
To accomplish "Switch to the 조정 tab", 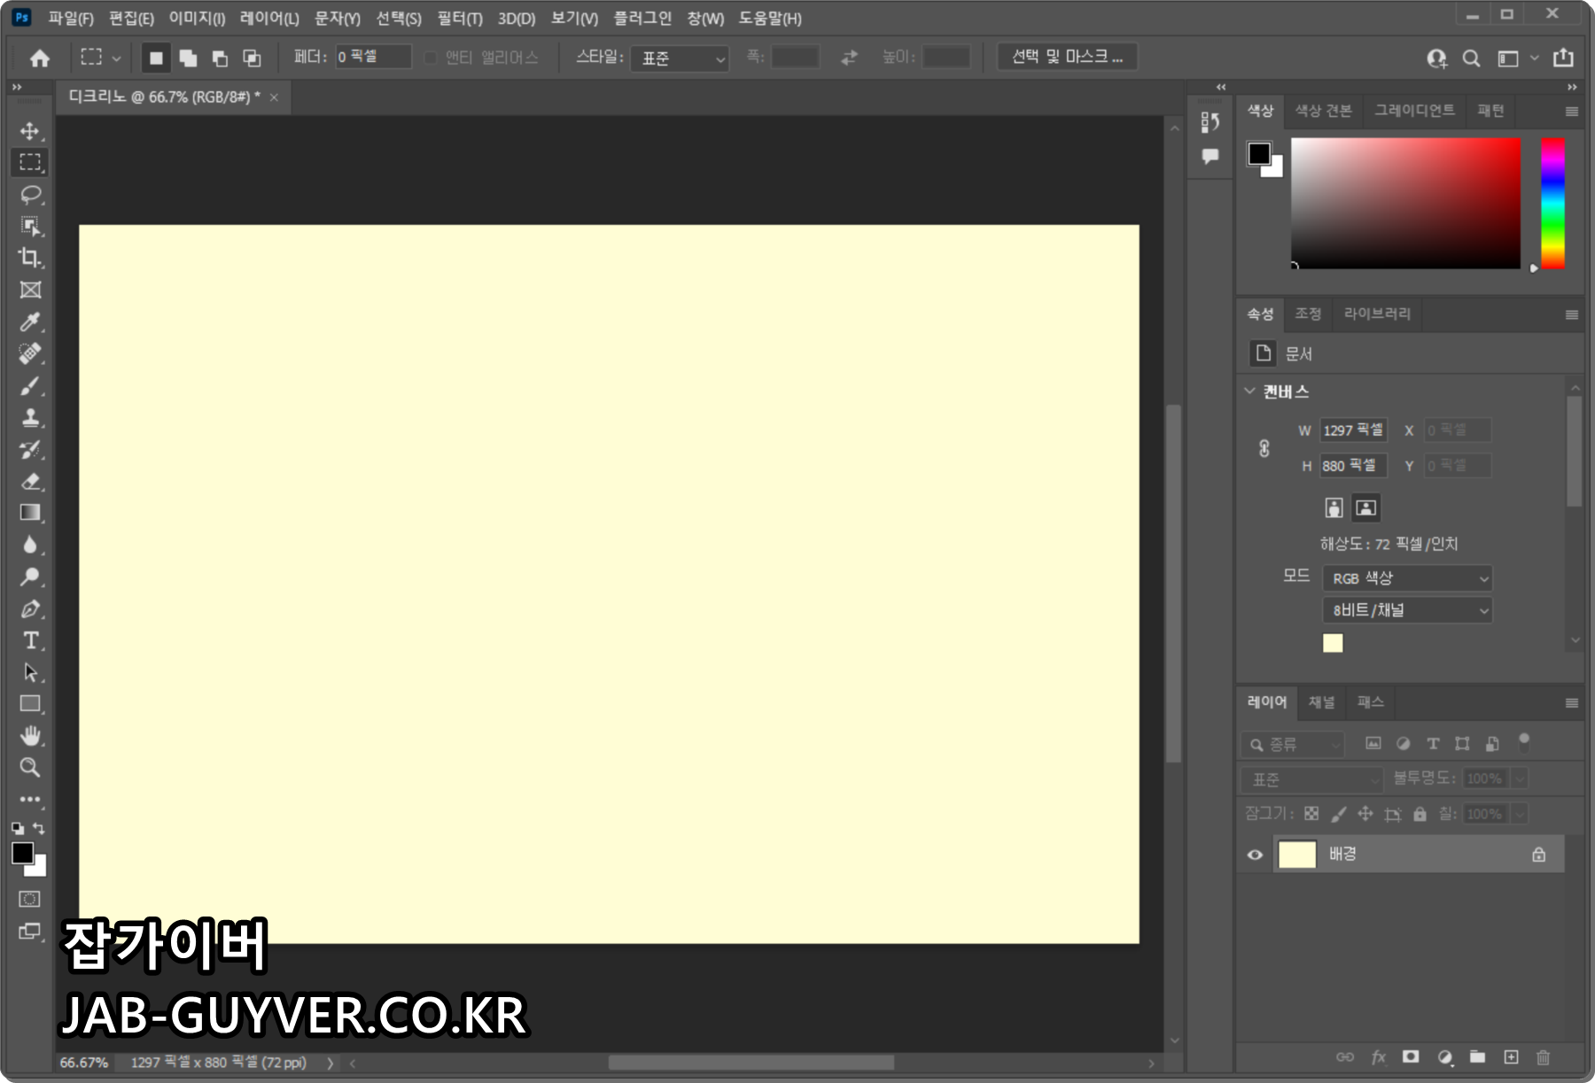I will point(1308,313).
